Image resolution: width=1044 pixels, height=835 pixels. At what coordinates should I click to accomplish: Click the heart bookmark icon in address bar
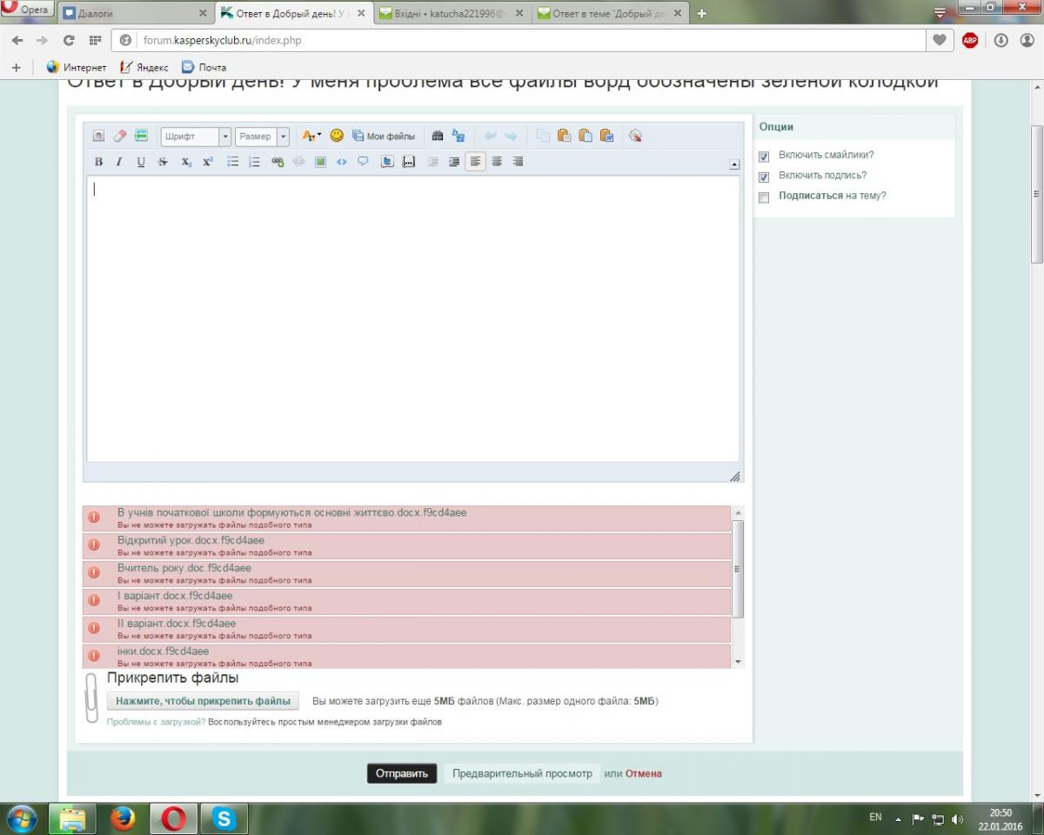click(x=939, y=40)
